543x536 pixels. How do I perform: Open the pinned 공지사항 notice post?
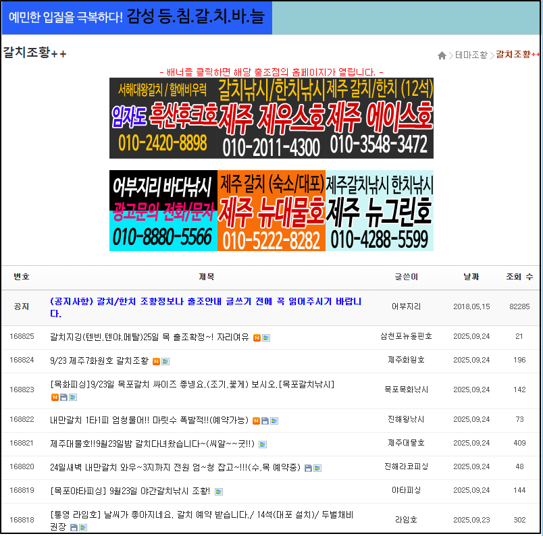pyautogui.click(x=203, y=306)
